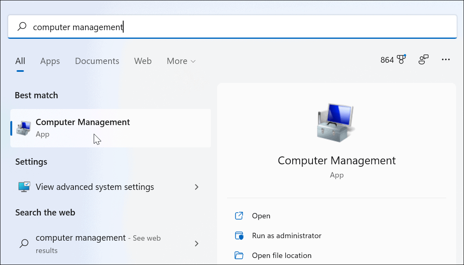Viewport: 464px width, 265px height.
Task: Switch to the Web tab
Action: 143,61
